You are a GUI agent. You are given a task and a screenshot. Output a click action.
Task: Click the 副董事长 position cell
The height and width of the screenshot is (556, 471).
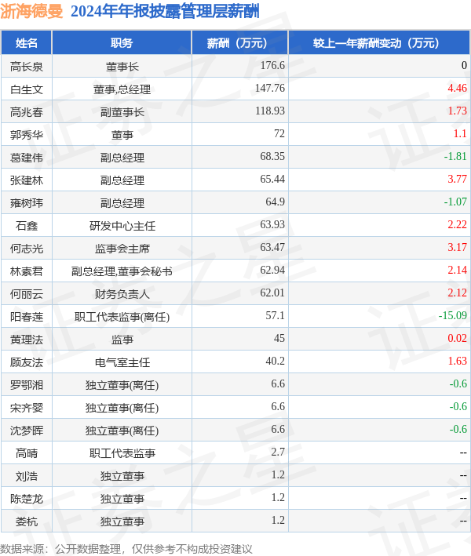122,111
